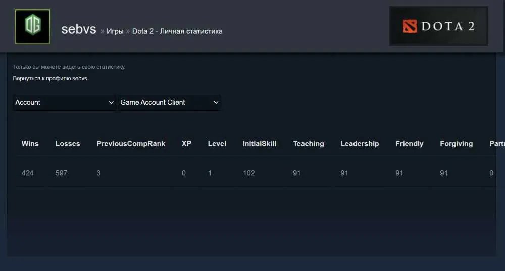Click the Dota 2 logo banner
Image resolution: width=505 pixels, height=271 pixels.
[x=438, y=26]
